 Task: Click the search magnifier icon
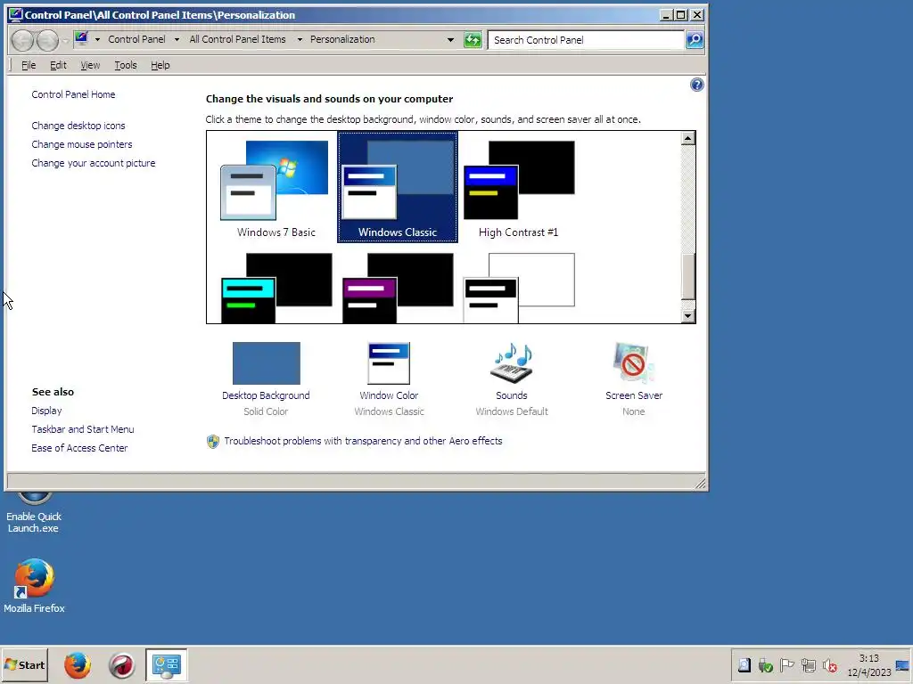click(x=695, y=40)
